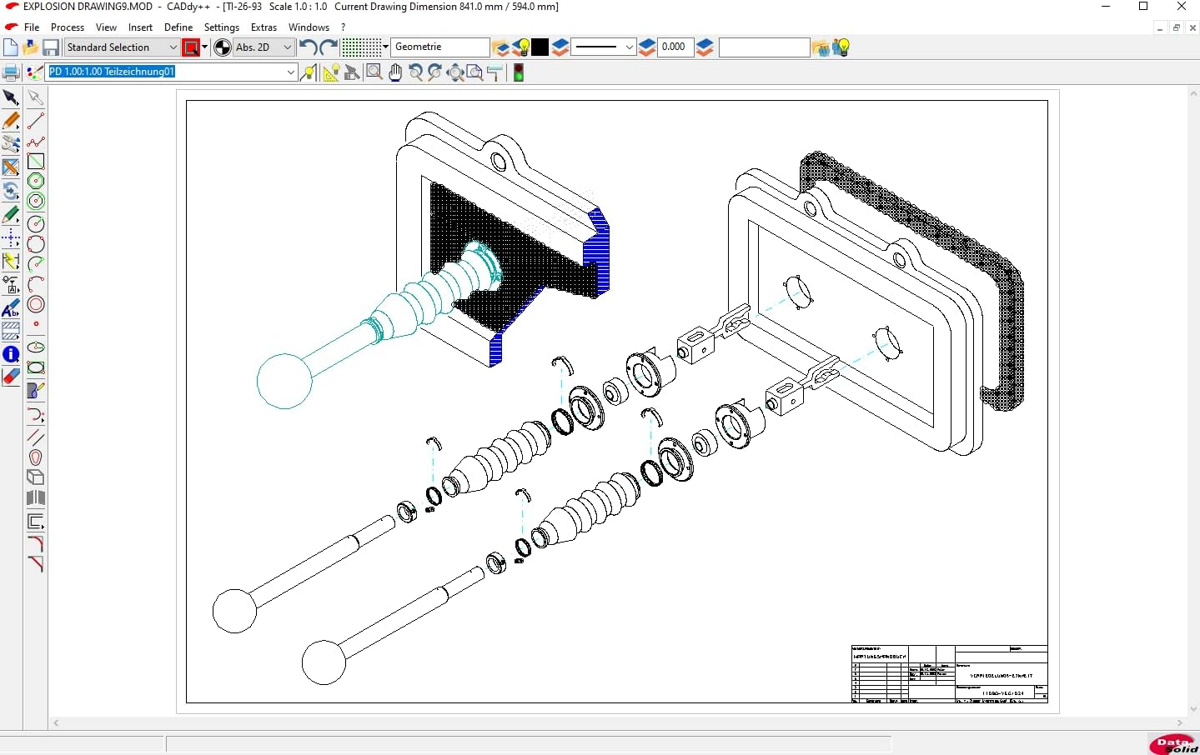Image resolution: width=1200 pixels, height=755 pixels.
Task: Open the Info tool with blue i icon
Action: [11, 354]
